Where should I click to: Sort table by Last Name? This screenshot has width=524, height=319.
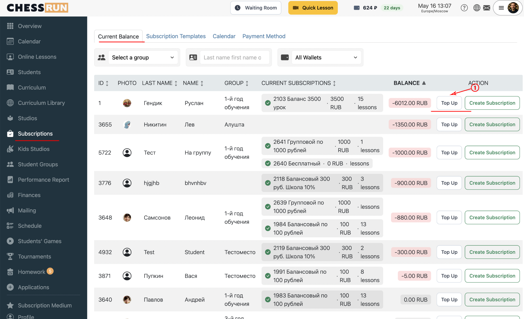[160, 83]
